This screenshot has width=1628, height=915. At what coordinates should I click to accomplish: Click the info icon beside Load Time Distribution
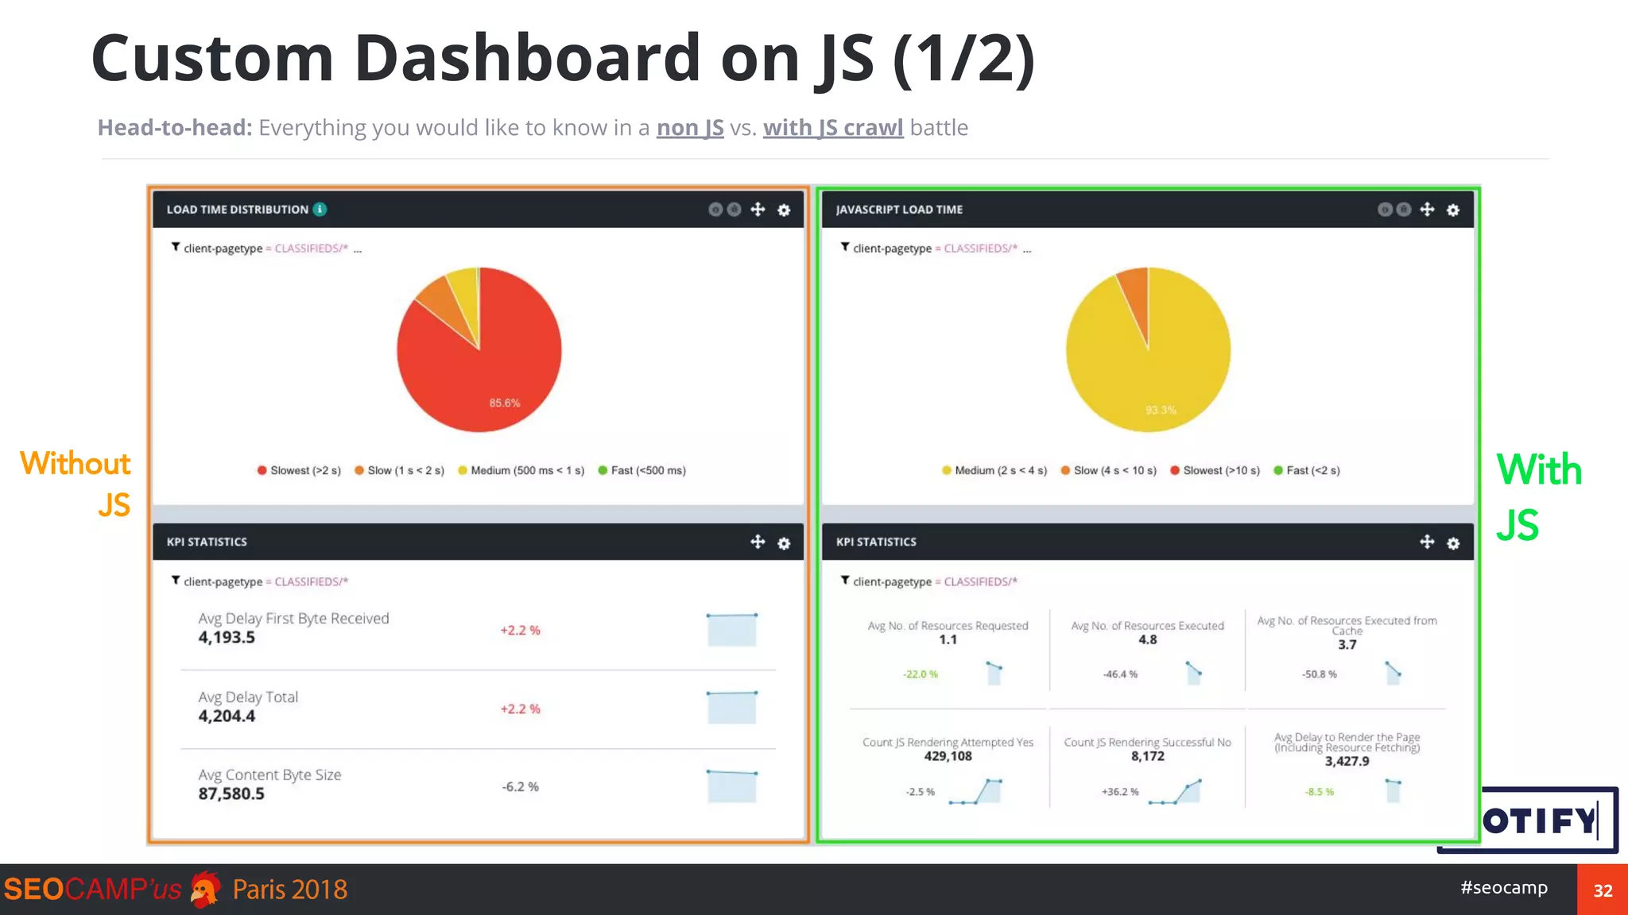[x=320, y=210]
